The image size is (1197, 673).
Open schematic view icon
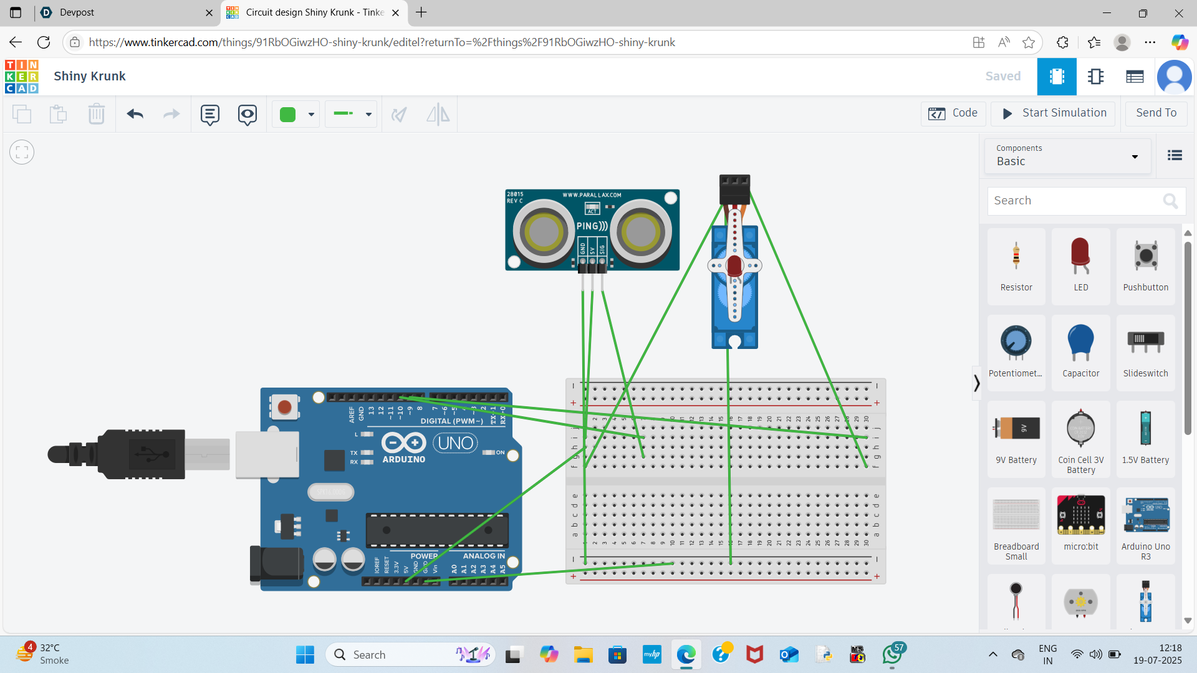click(x=1095, y=76)
